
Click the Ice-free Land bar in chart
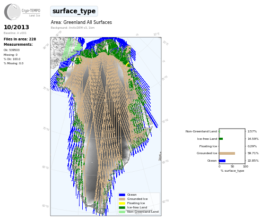point(221,139)
